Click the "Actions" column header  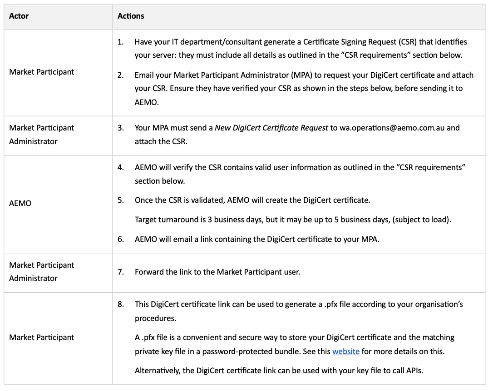[x=131, y=16]
